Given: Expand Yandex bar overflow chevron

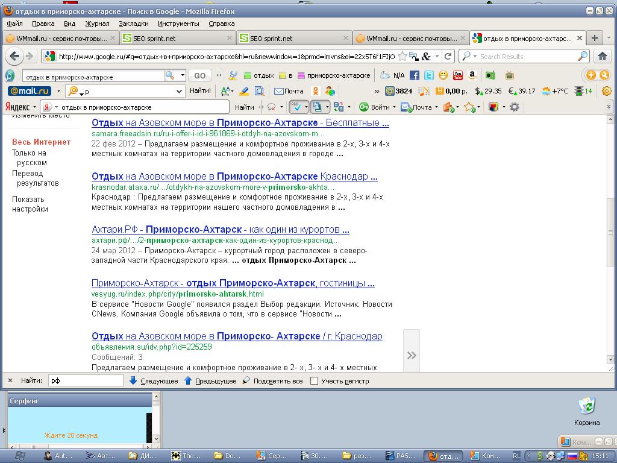Looking at the screenshot, I should click(609, 107).
